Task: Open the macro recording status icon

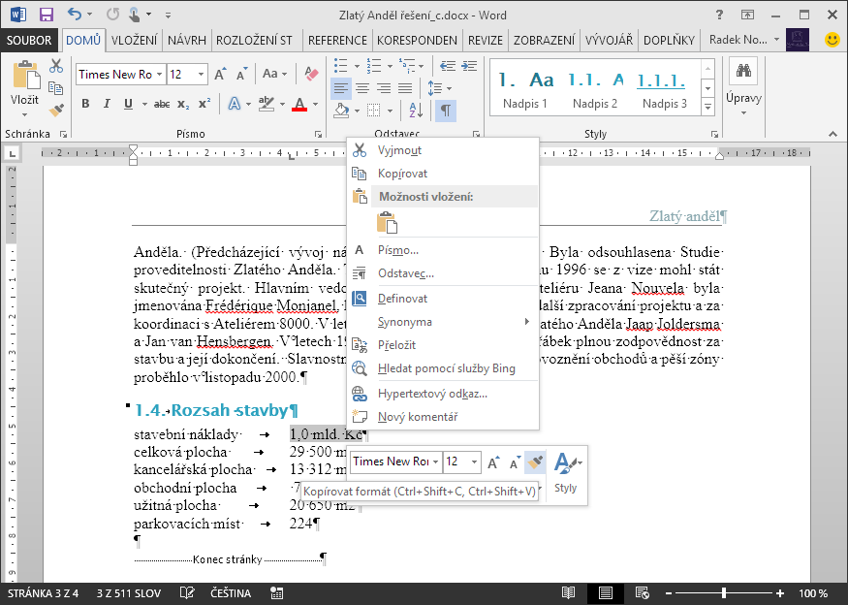Action: (x=277, y=593)
